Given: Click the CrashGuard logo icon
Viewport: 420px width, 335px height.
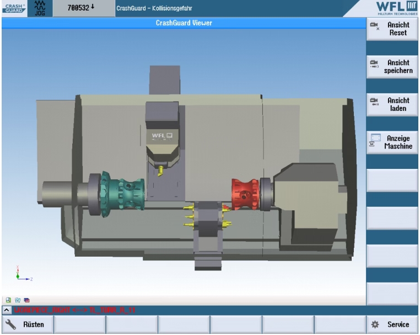Looking at the screenshot, I should [14, 8].
